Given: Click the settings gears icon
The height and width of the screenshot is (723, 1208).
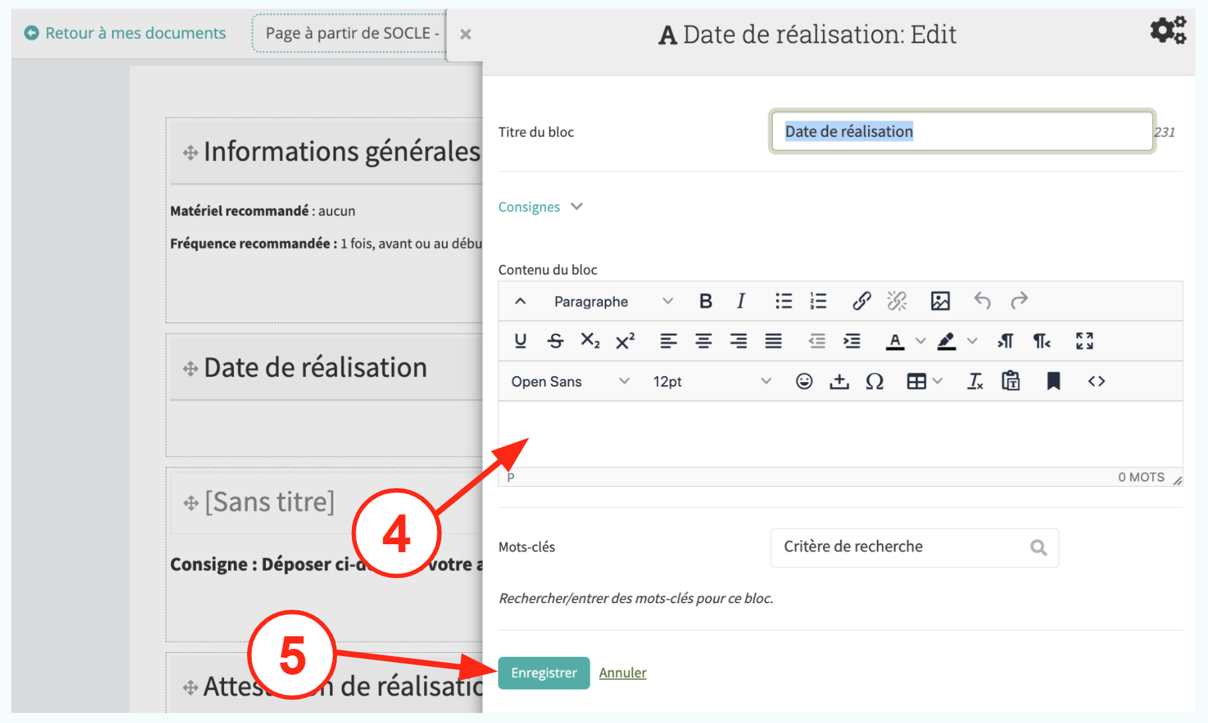Looking at the screenshot, I should (x=1167, y=30).
